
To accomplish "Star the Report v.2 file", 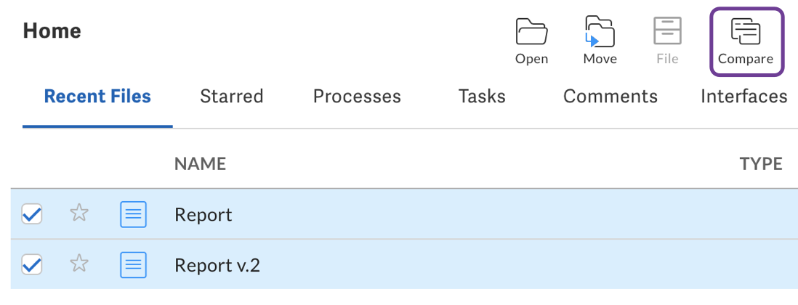I will click(x=78, y=264).
